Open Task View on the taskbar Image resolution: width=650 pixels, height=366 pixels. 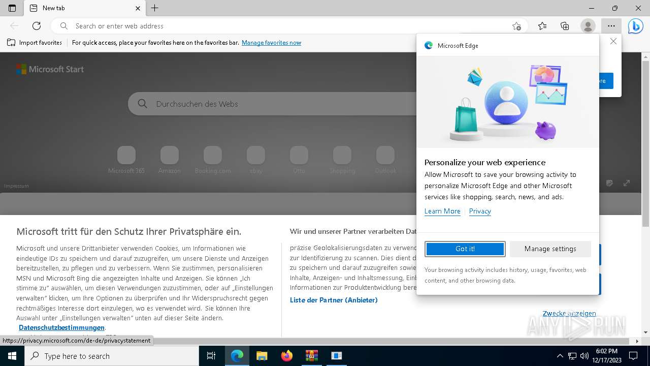coord(211,356)
